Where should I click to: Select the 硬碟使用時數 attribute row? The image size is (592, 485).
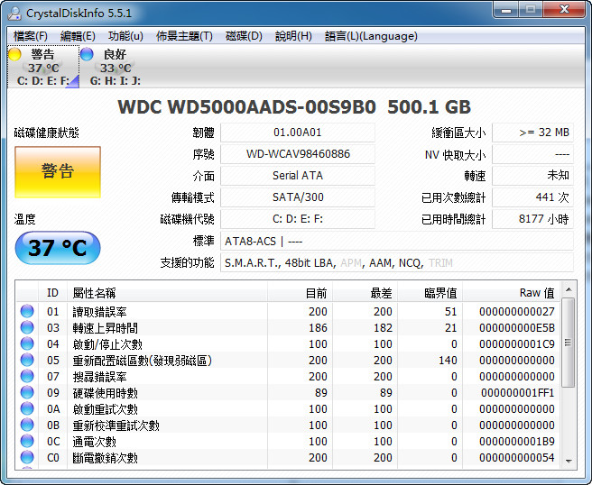(289, 393)
